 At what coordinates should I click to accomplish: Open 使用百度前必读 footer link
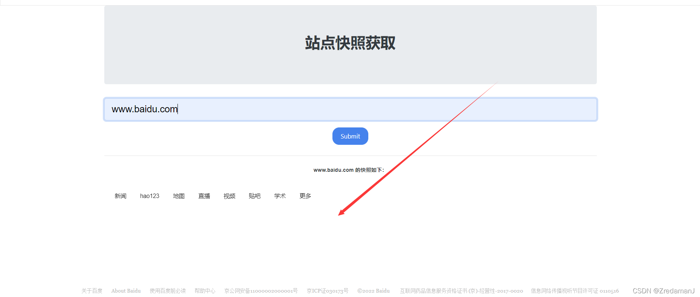point(168,291)
